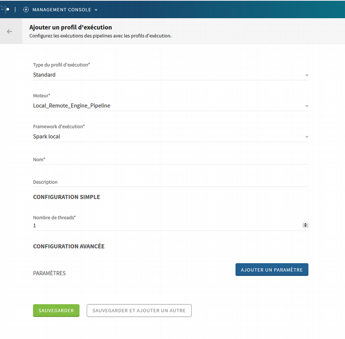This screenshot has width=345, height=339.
Task: Click the Ajouter un paramètre button
Action: [x=272, y=270]
